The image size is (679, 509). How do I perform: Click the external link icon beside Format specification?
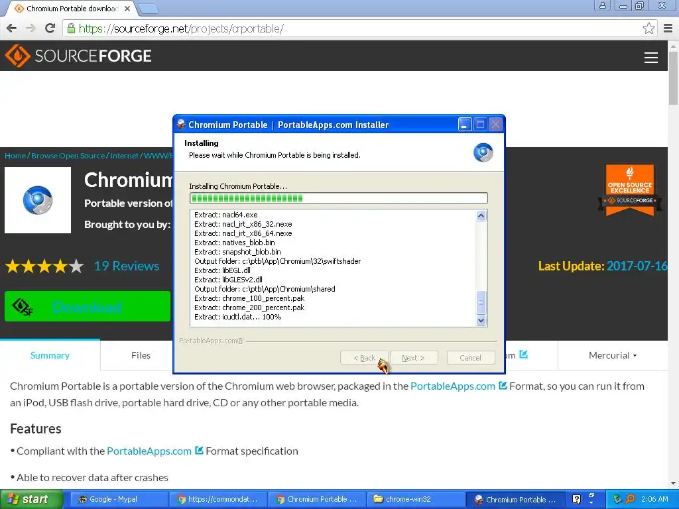199,450
